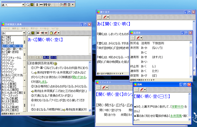Open the 表示 menu

[34, 29]
